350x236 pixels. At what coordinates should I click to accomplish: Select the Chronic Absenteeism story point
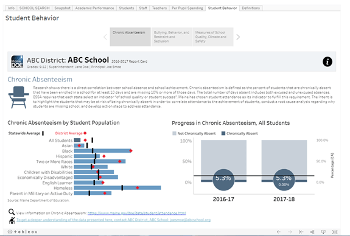(130, 37)
